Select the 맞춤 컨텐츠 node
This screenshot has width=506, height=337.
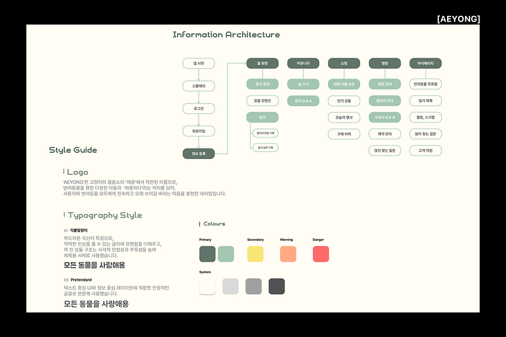[x=262, y=101]
